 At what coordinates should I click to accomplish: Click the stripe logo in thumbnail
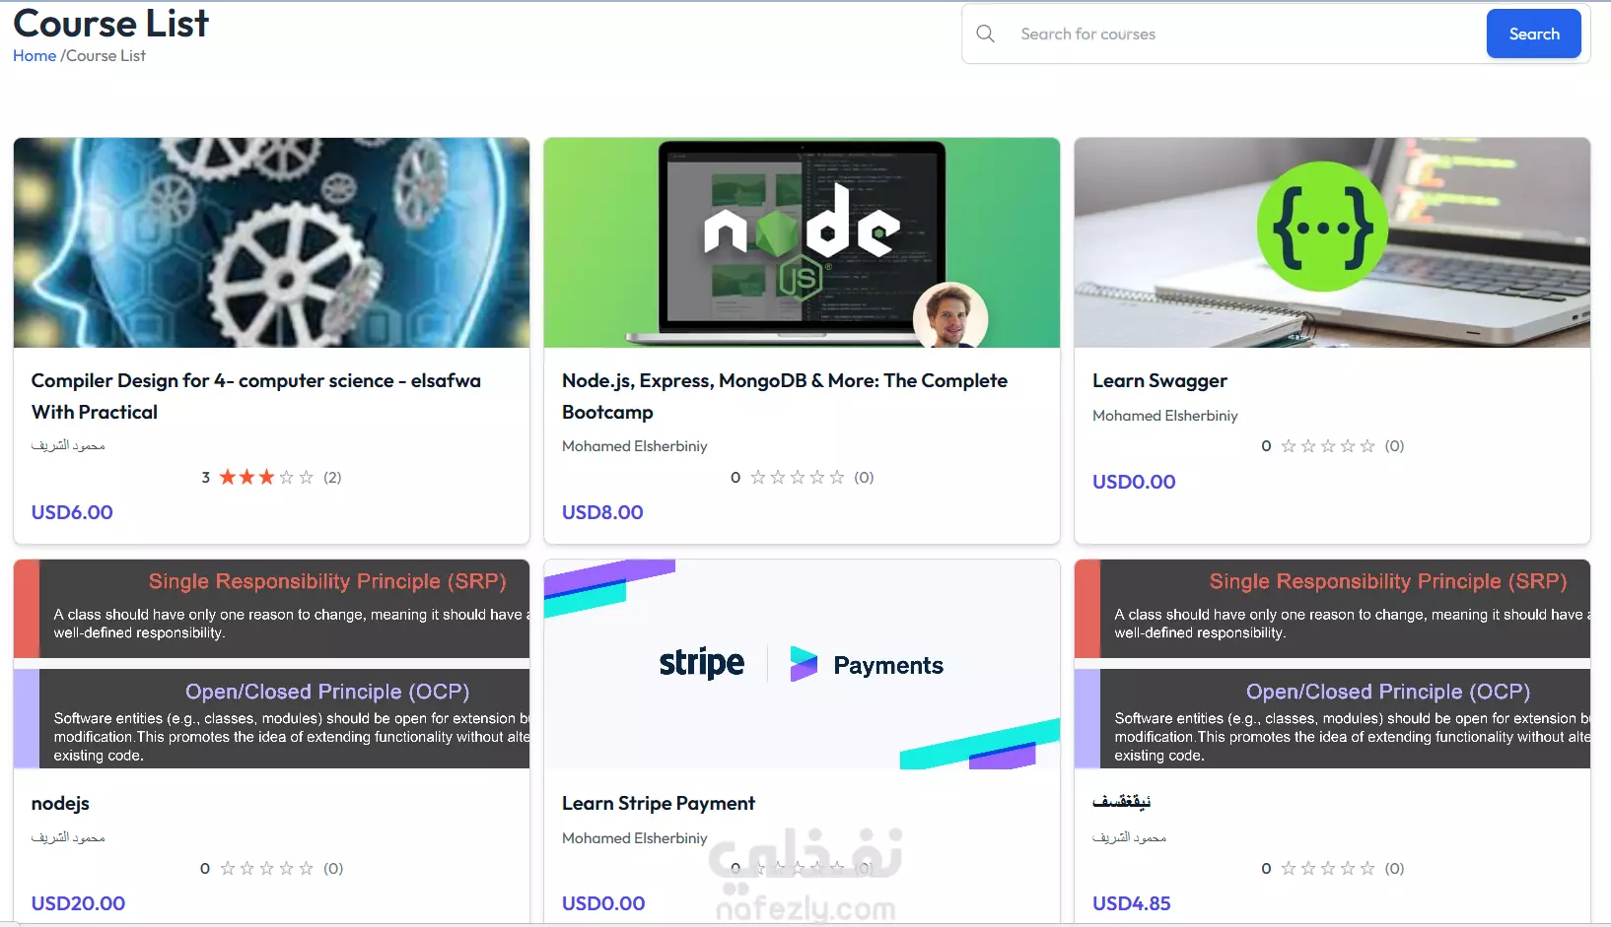coord(701,664)
